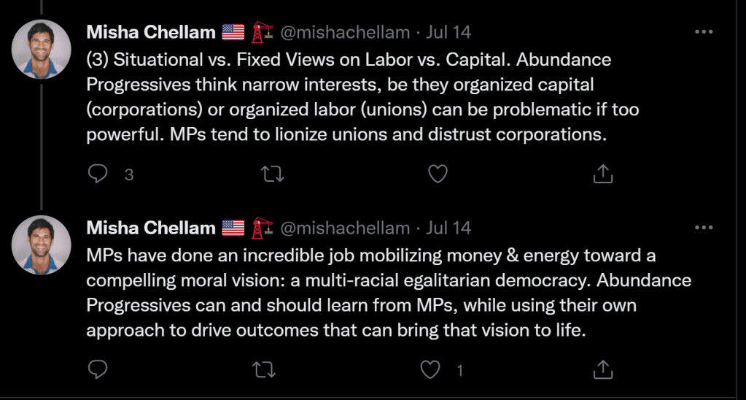
Task: Like the Labor vs. Capital tweet
Action: coord(437,174)
